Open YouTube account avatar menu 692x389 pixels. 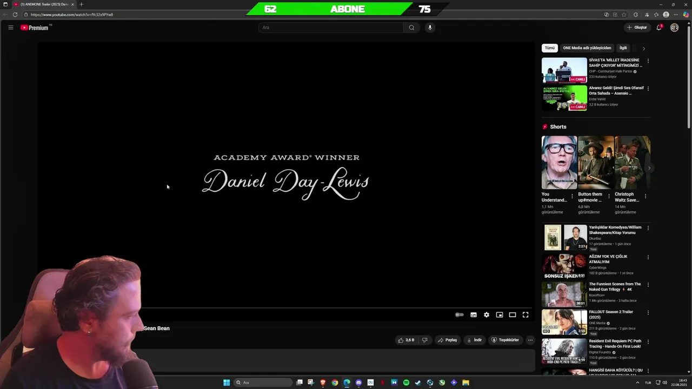tap(674, 28)
